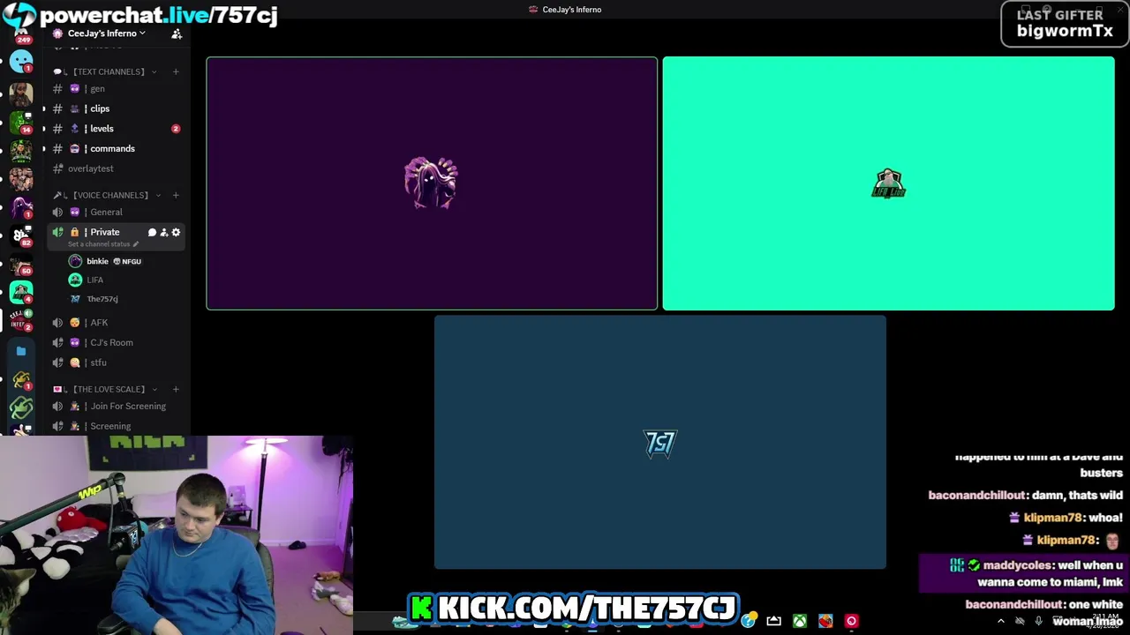Open the commands text channel

115,148
